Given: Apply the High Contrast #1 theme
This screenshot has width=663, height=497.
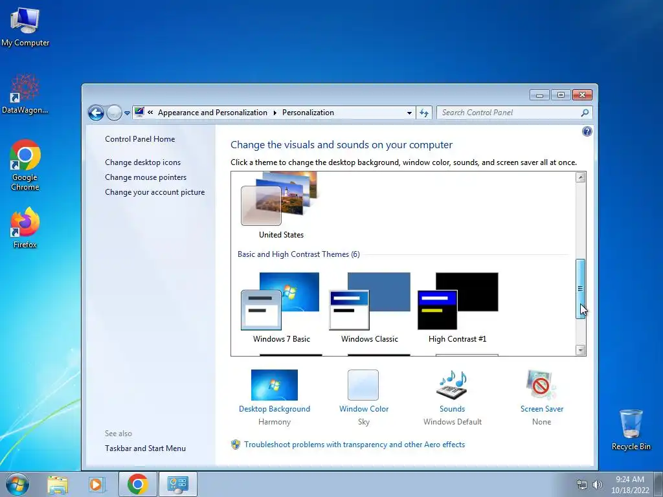Looking at the screenshot, I should 458,307.
